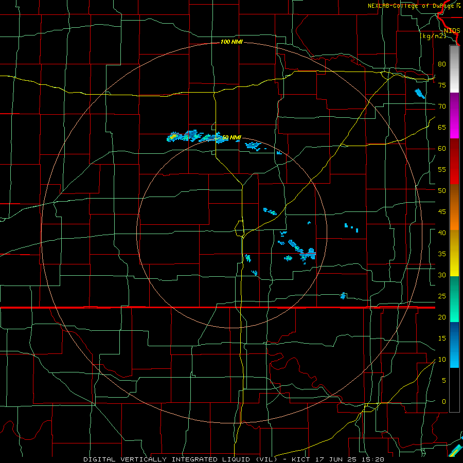Click the 70 value on the VIL scale
Screen dimensions: 463x463
442,106
